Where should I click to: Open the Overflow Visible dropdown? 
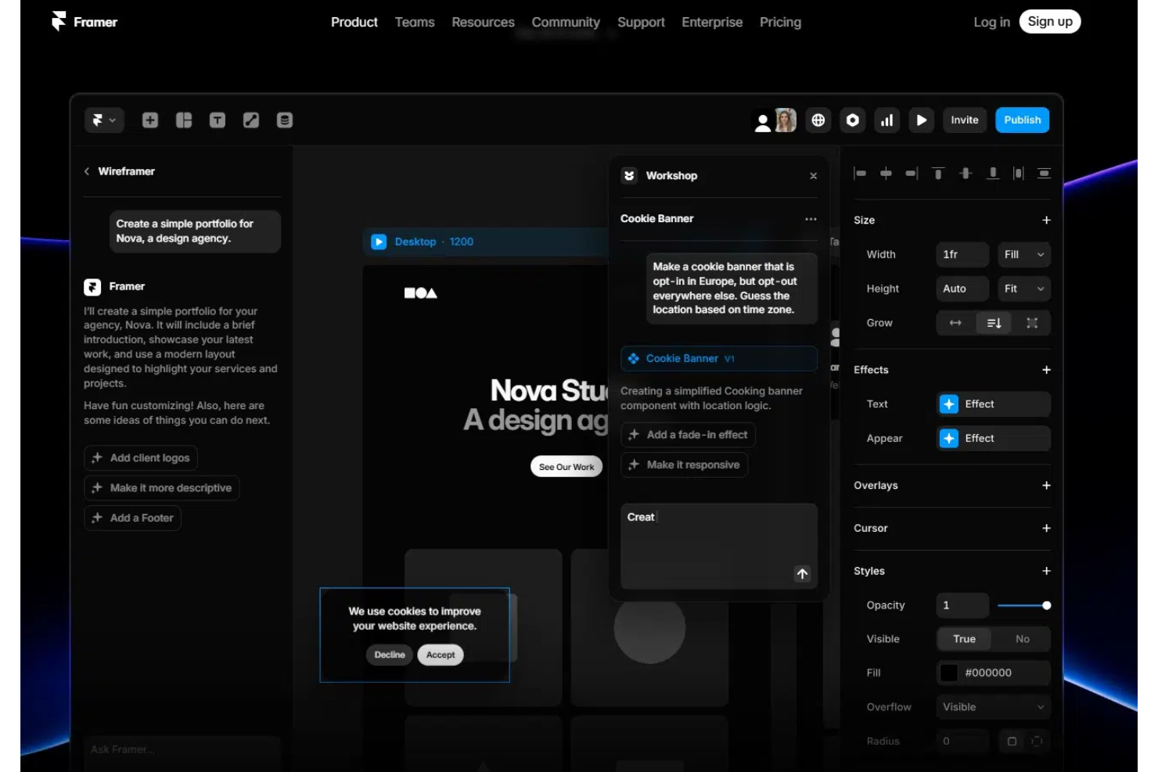coord(994,707)
